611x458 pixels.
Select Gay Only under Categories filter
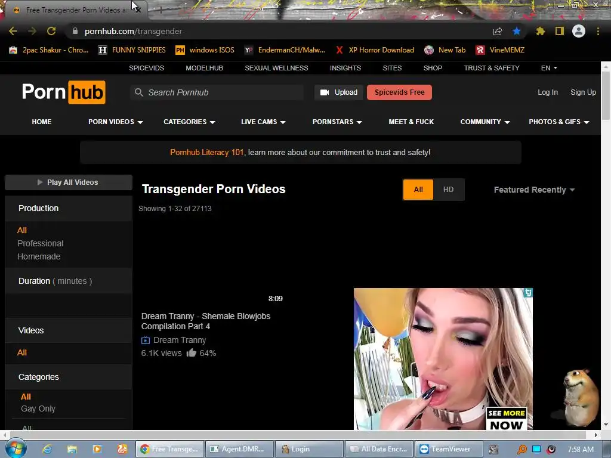point(38,409)
